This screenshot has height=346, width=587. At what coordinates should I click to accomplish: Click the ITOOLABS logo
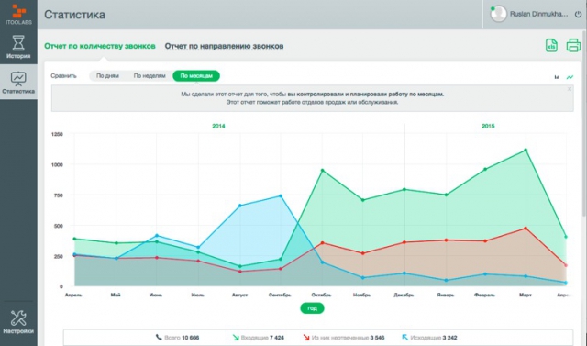point(18,15)
